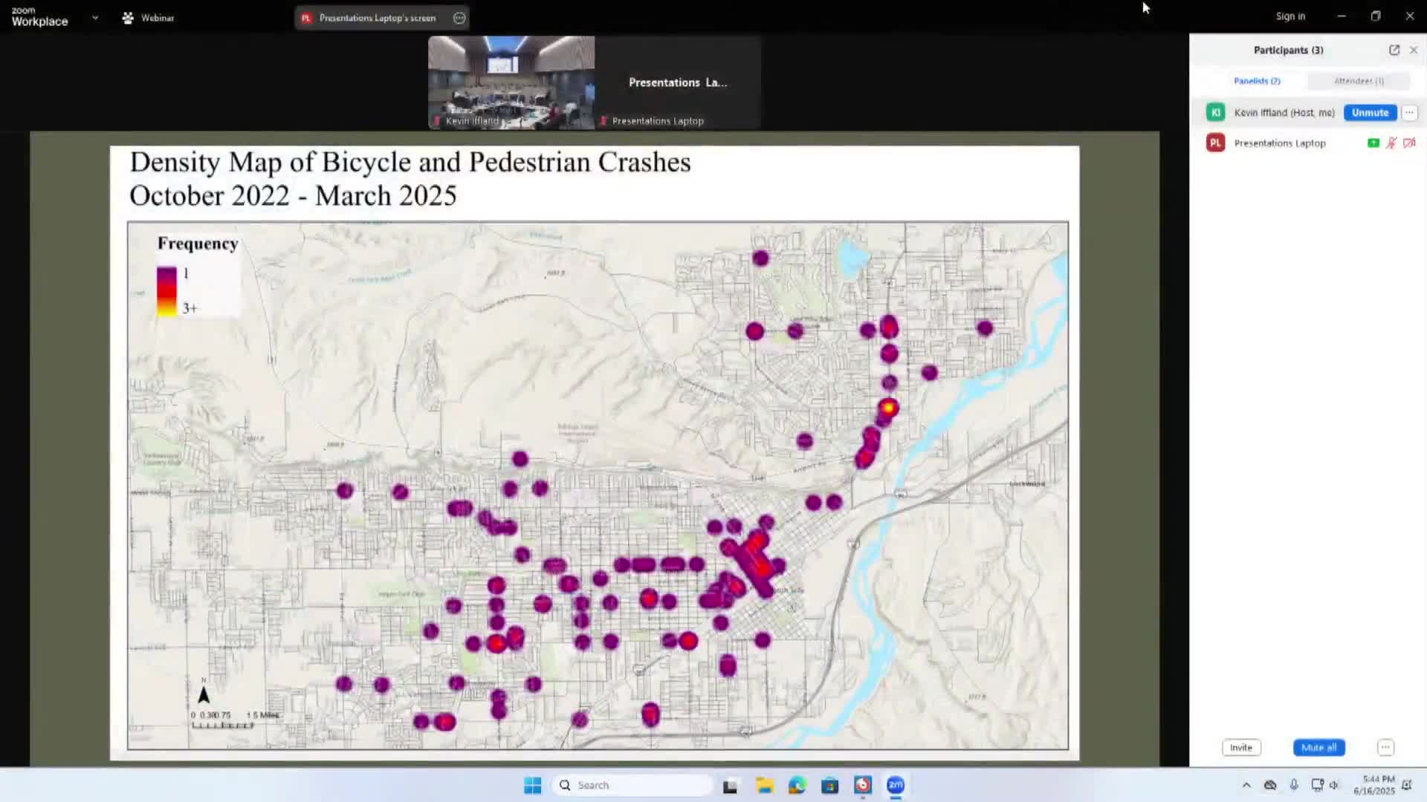Image resolution: width=1427 pixels, height=802 pixels.
Task: Open File Explorer from the taskbar
Action: point(764,786)
